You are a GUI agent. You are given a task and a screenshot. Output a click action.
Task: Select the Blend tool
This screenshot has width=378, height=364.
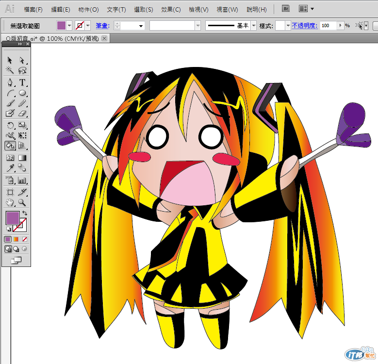[x=22, y=168]
